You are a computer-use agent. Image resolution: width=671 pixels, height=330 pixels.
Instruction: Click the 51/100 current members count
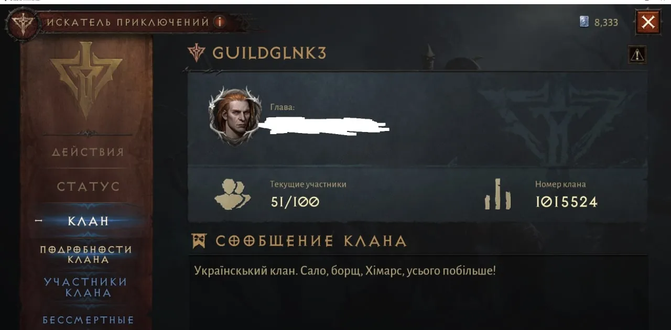coord(295,202)
